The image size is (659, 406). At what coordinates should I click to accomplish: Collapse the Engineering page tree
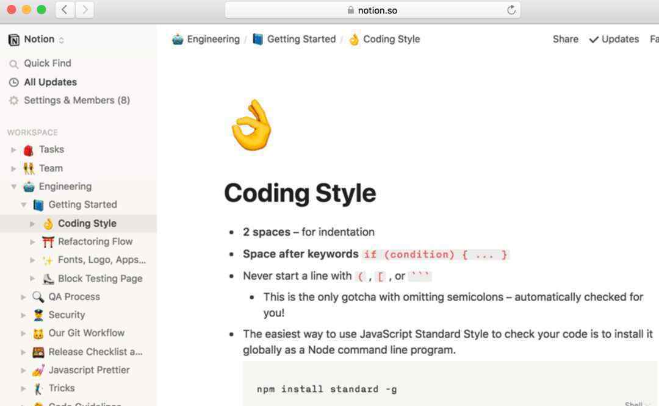13,187
